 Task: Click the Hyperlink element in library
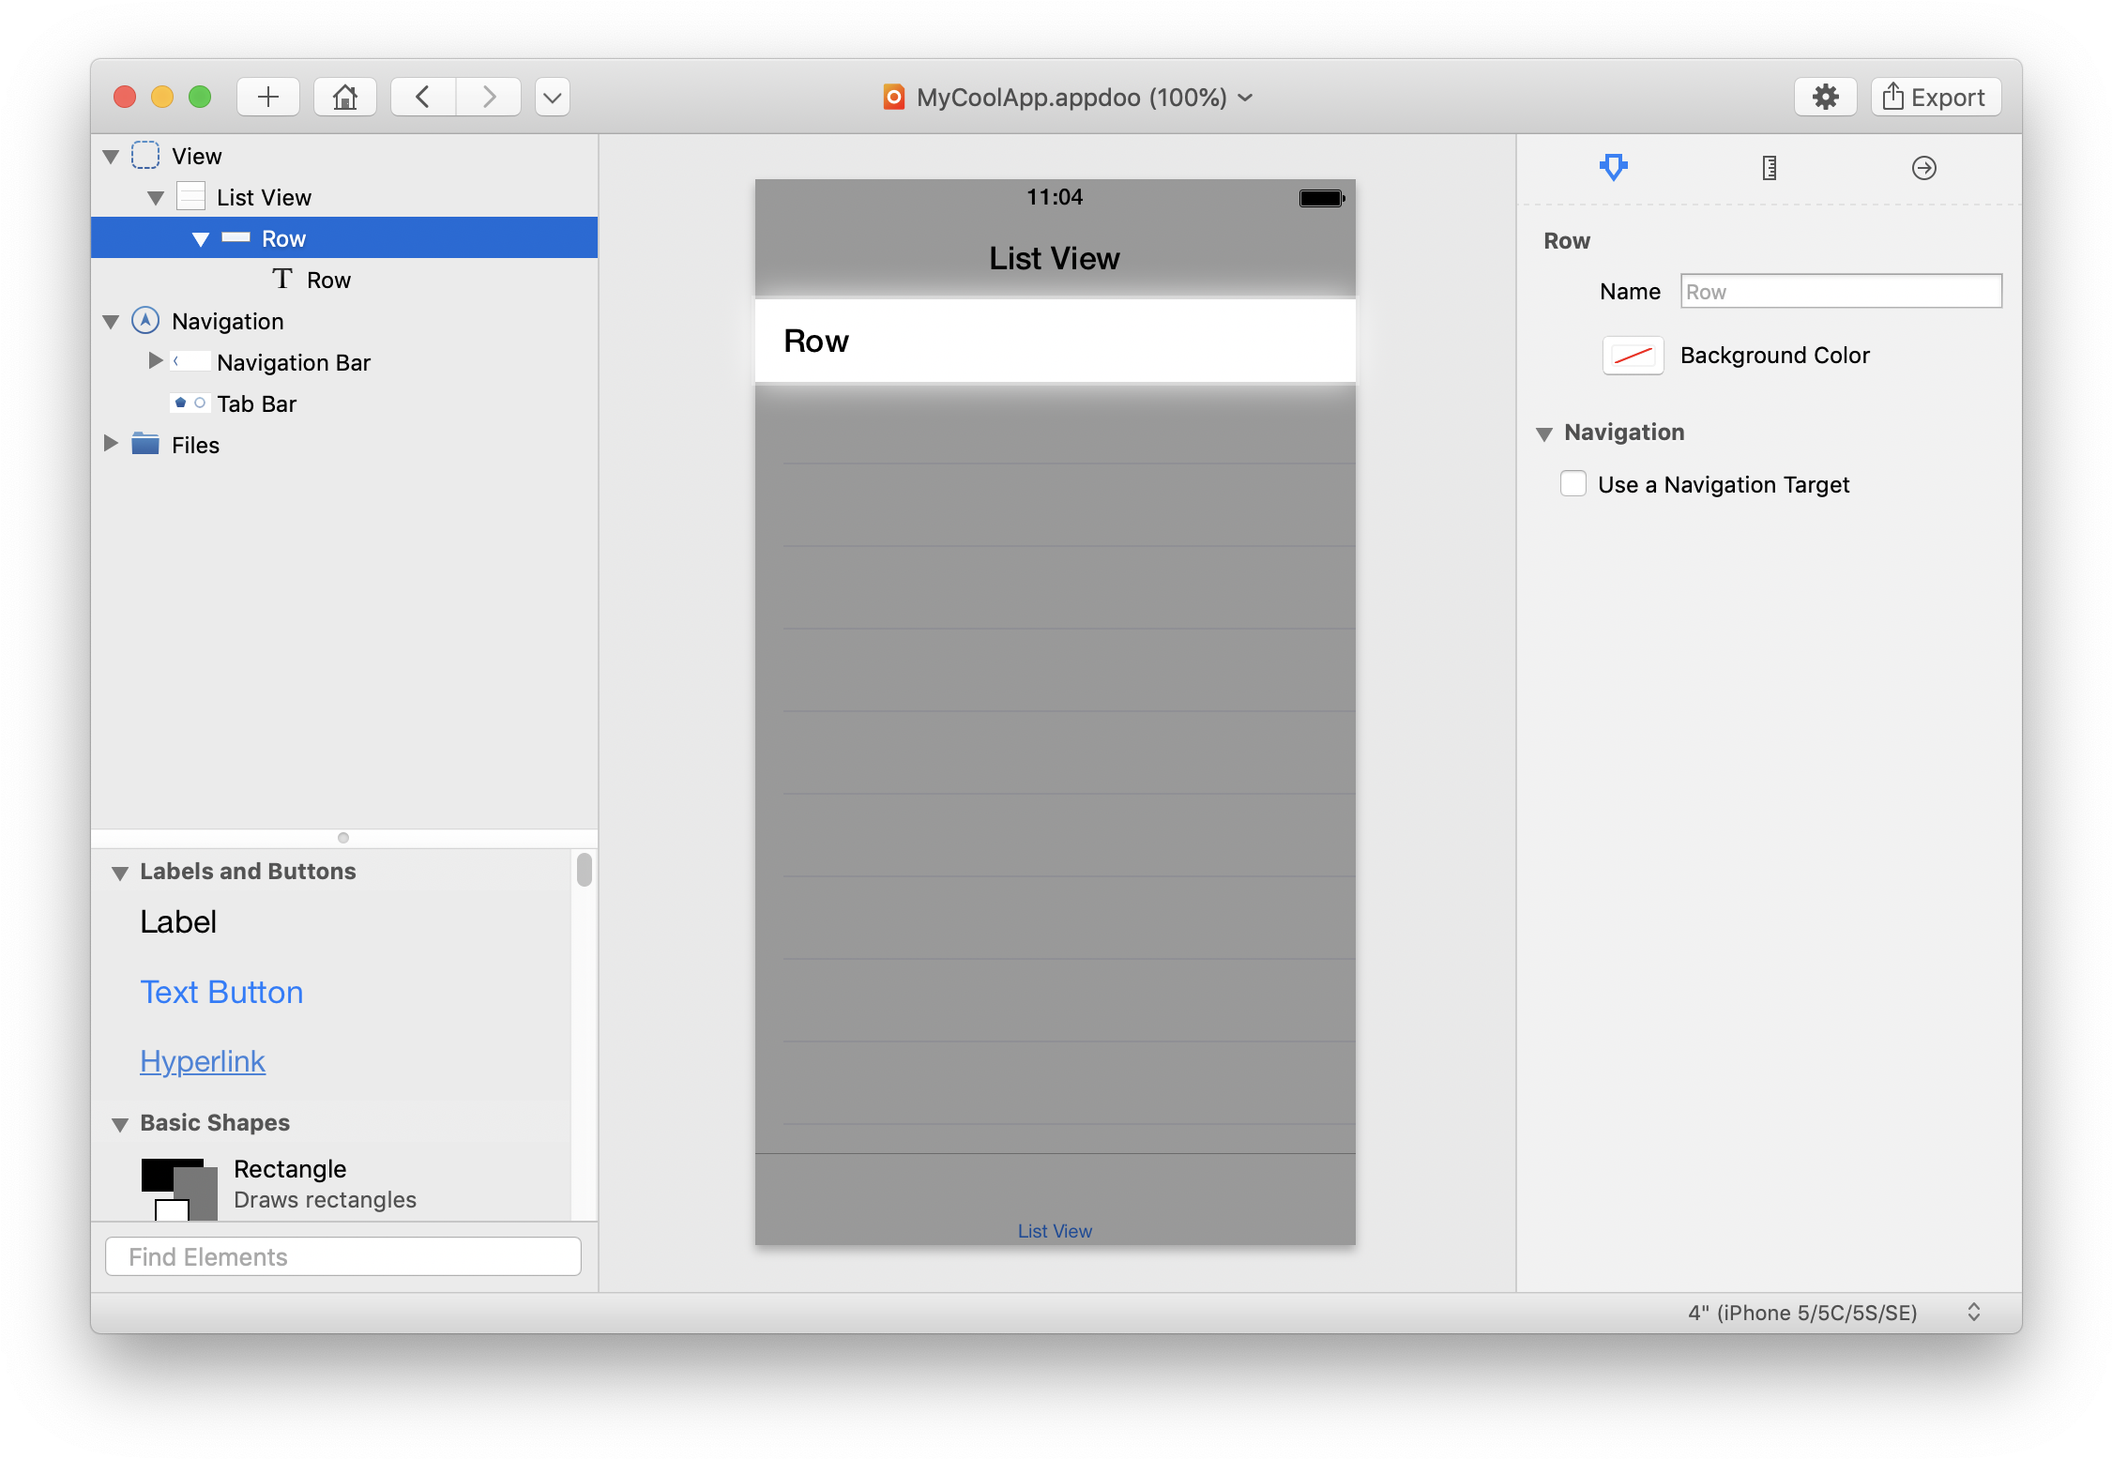pos(203,1061)
